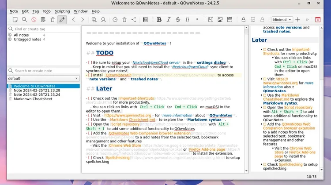331x185 pixels.
Task: Show trashed notes icon beside share
Action: (124, 20)
